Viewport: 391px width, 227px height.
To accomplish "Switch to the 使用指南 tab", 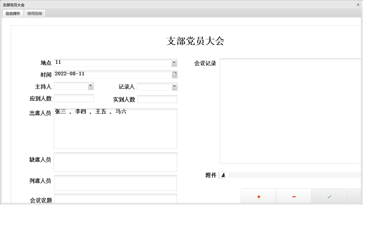I will coord(35,14).
